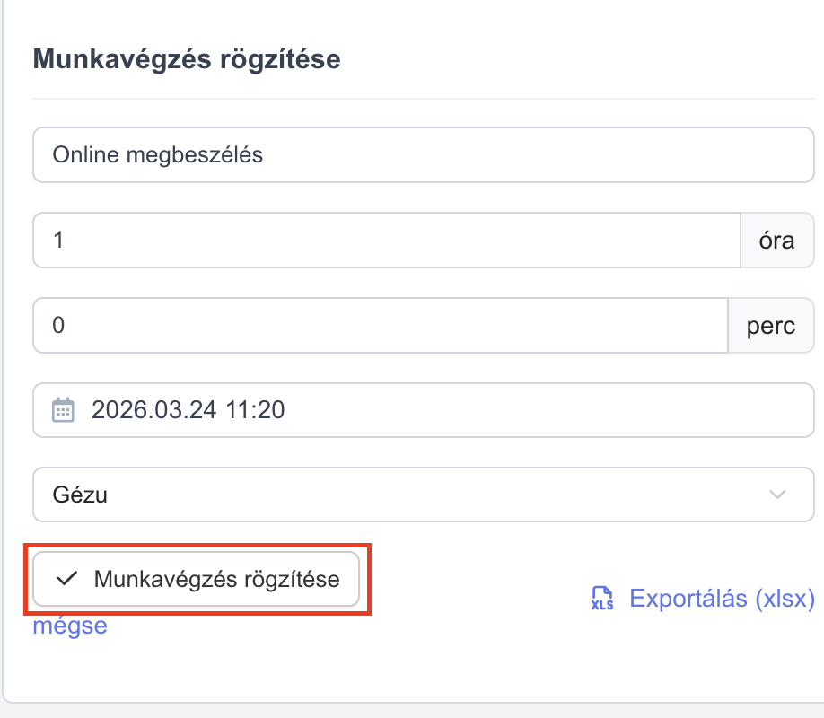This screenshot has height=718, width=824.
Task: Click the Exportálás (xlsx) link
Action: [722, 598]
